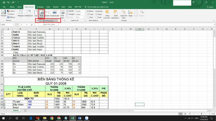Screen dimensions: 216x121
Task: Open Sheet Options dialog launcher
Action: [102, 20]
